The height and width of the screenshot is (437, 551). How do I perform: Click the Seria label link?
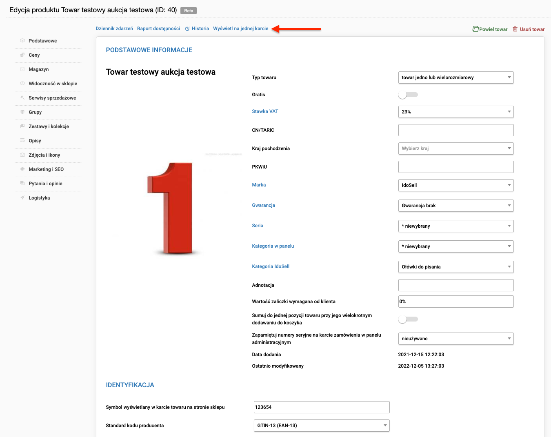tap(258, 226)
